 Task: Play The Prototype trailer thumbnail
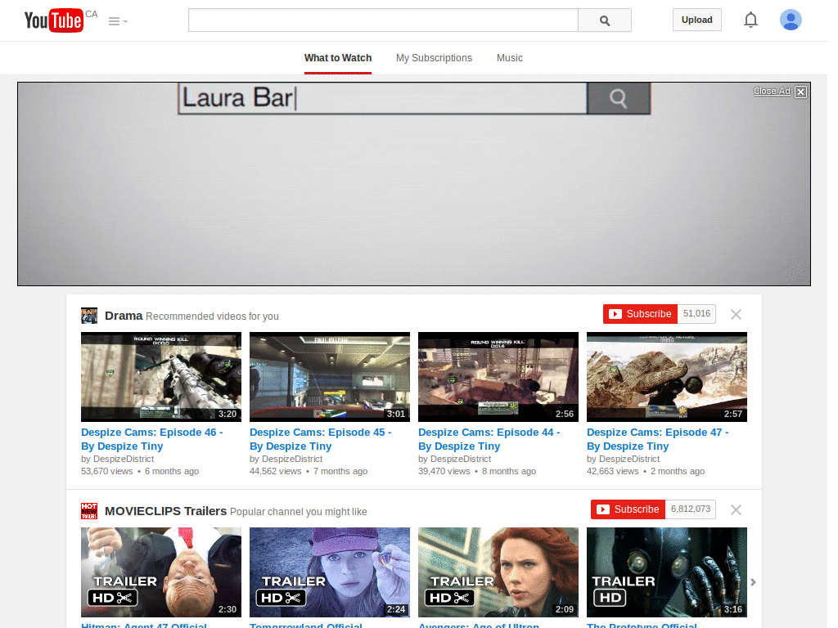(x=667, y=572)
